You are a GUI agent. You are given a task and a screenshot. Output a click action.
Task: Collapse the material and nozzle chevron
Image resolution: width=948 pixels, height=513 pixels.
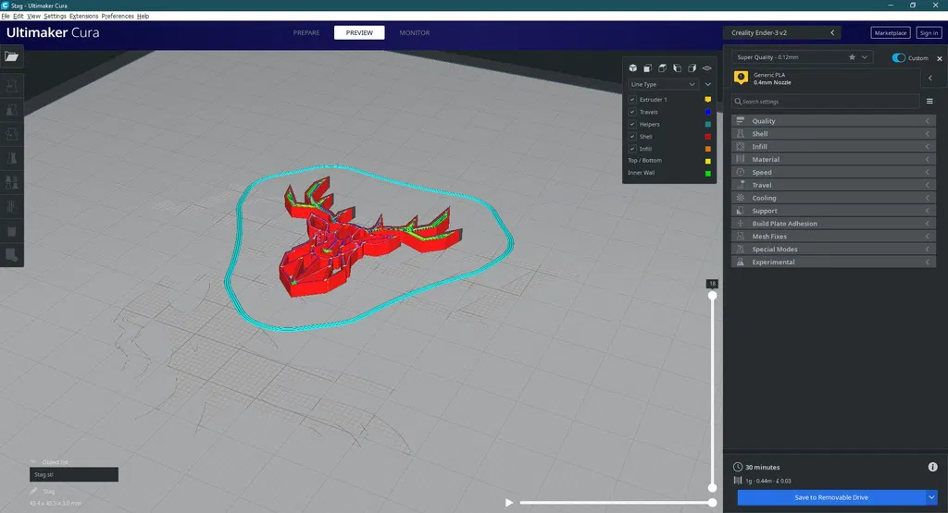point(930,78)
